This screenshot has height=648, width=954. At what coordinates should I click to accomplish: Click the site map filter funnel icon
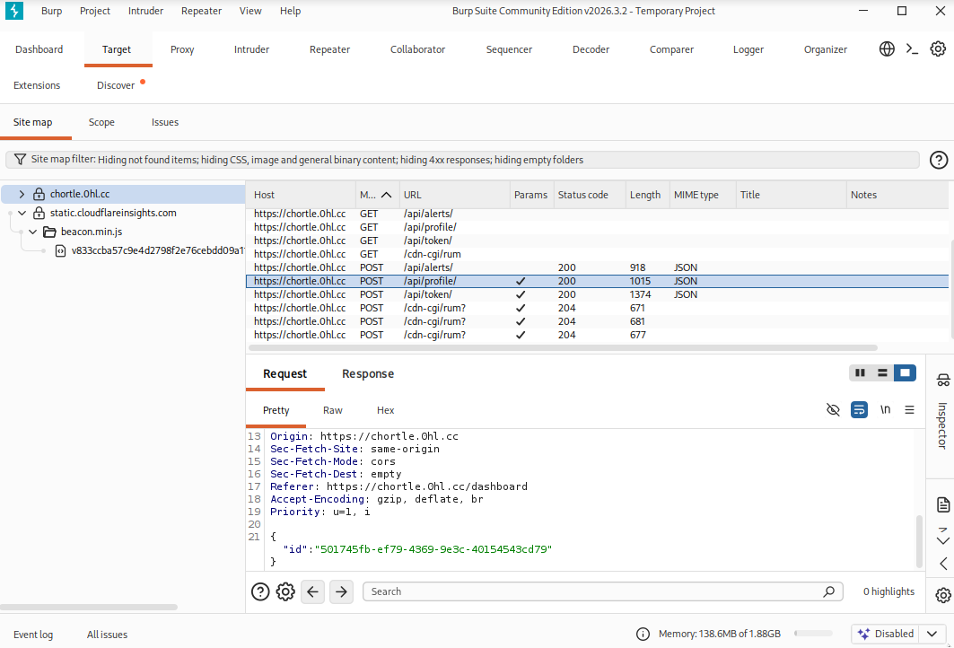[20, 160]
